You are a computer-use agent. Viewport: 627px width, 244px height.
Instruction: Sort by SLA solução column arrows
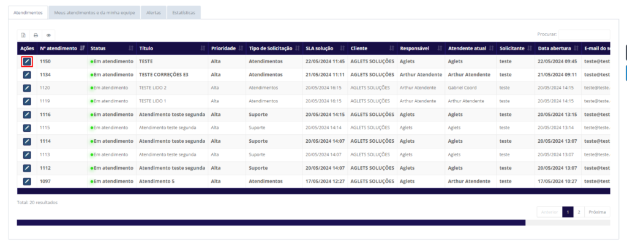[x=343, y=48]
